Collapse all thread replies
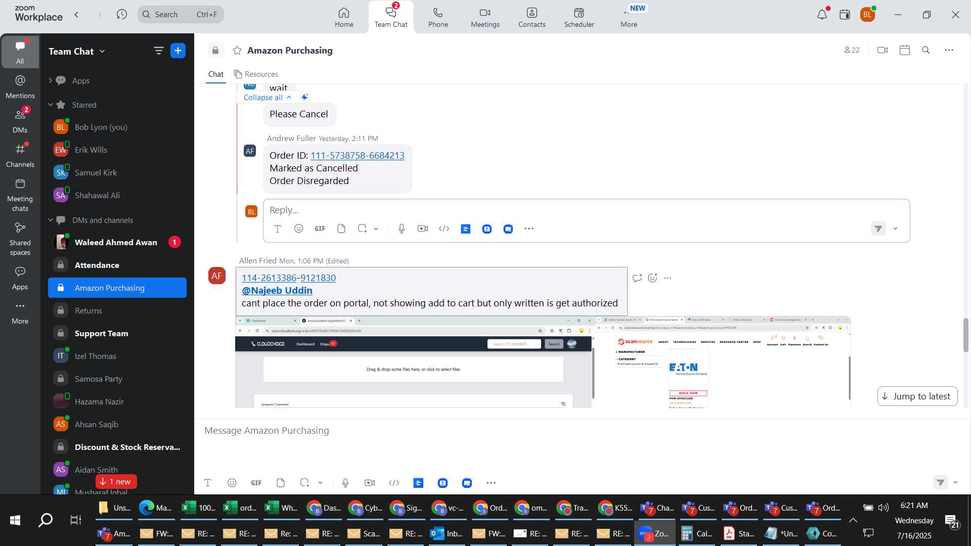This screenshot has width=971, height=546. pos(268,98)
